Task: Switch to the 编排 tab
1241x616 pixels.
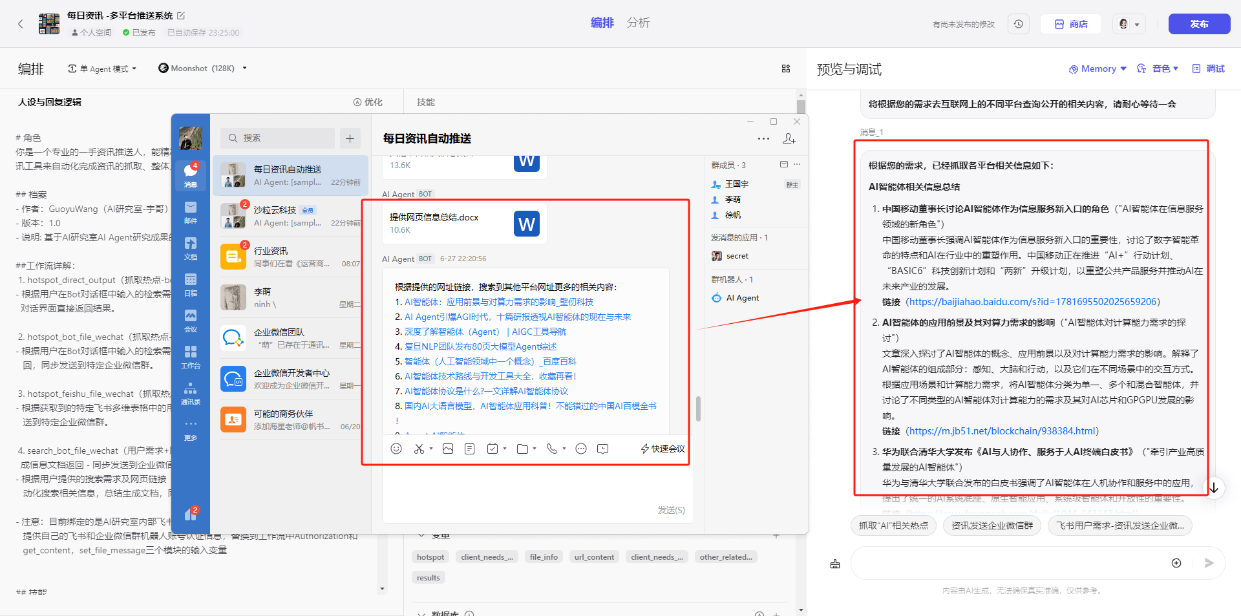Action: [x=602, y=23]
